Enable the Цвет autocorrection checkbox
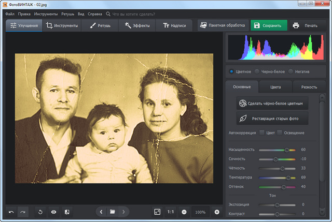Screen dimensions: 332x222 262,133
